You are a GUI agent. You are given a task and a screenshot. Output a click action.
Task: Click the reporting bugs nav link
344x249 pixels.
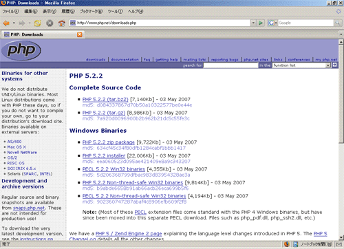tap(224, 60)
